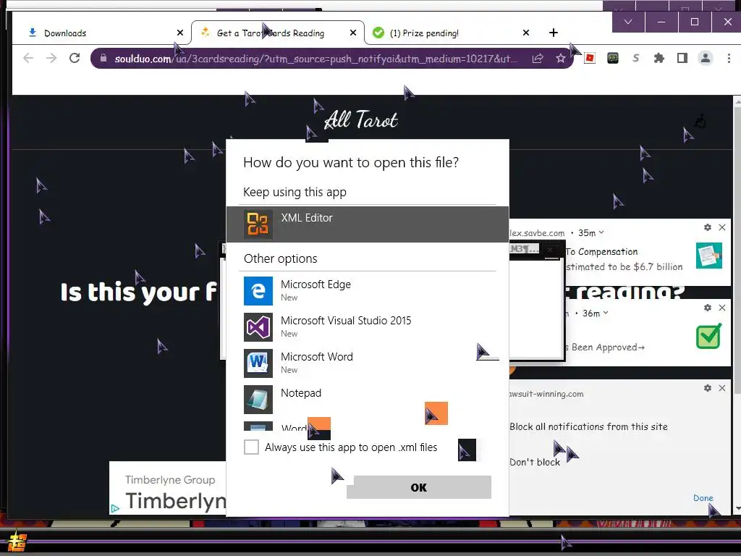Select Don't block option

coord(535,462)
